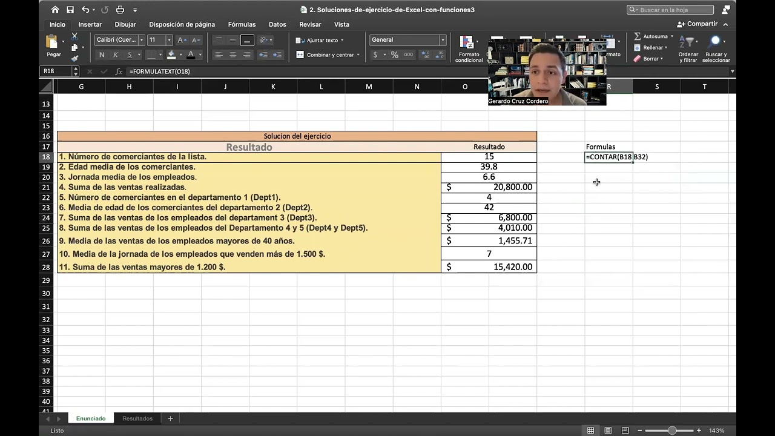
Task: Toggle bold N formatting
Action: tap(102, 54)
